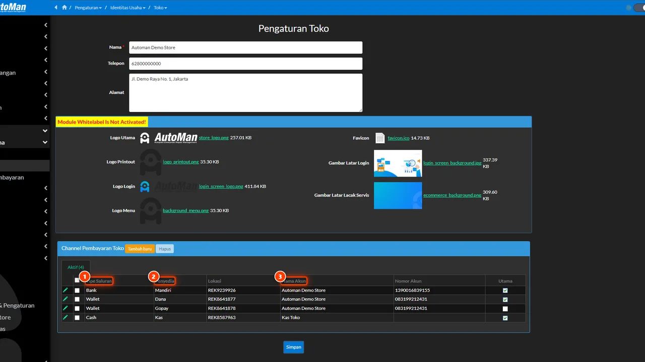
Task: Open the Identitas Usaha breadcrumb dropdown
Action: (x=128, y=8)
